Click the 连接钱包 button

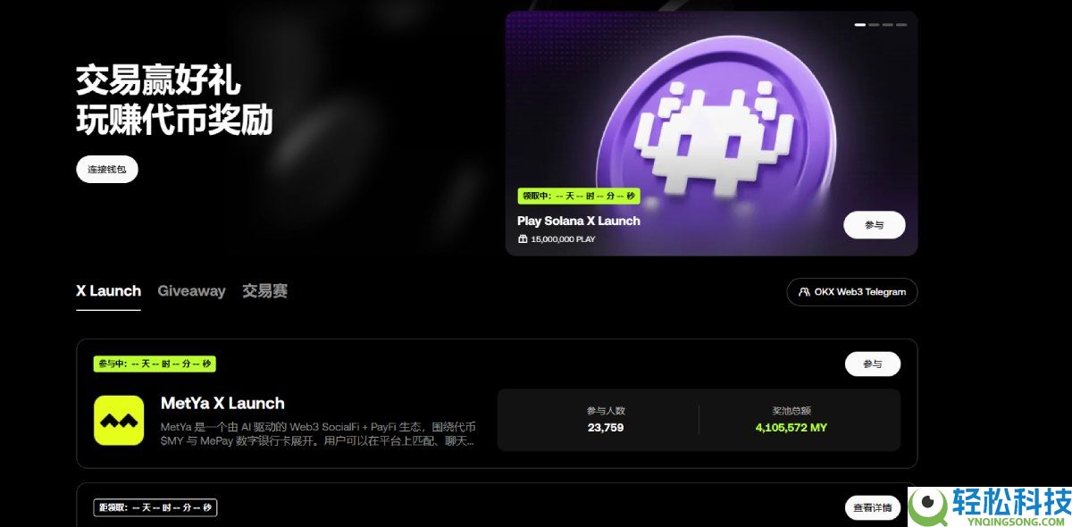106,169
